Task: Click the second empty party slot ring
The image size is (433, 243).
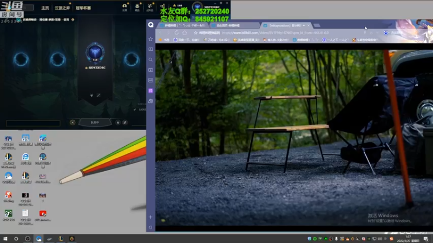Action: click(58, 59)
